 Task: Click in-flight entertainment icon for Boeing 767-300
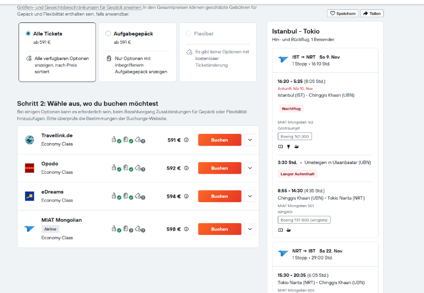coord(280,146)
